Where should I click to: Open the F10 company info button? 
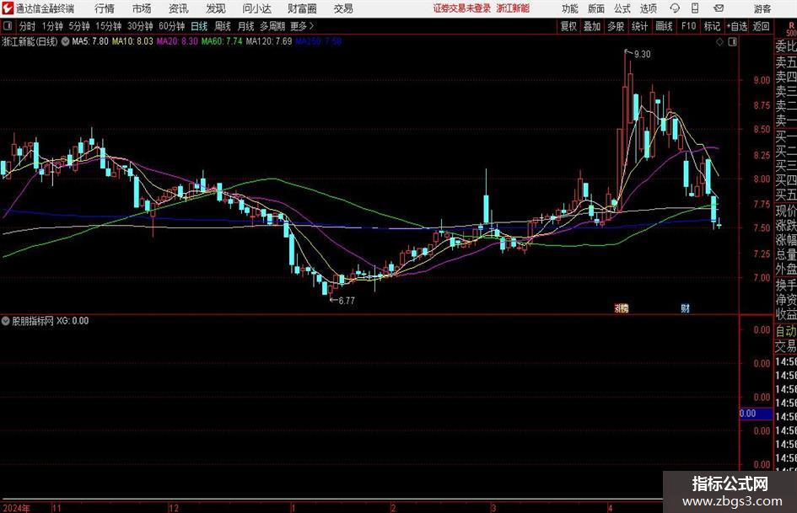coord(688,26)
